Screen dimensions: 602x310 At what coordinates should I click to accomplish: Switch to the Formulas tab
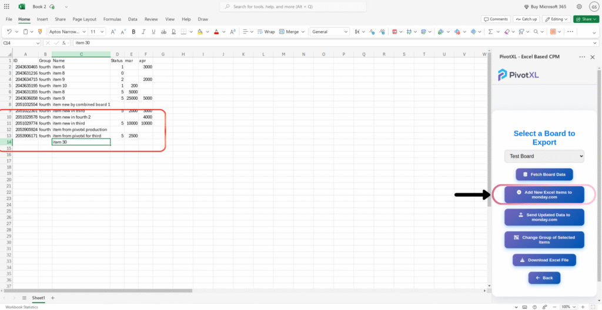click(x=112, y=19)
